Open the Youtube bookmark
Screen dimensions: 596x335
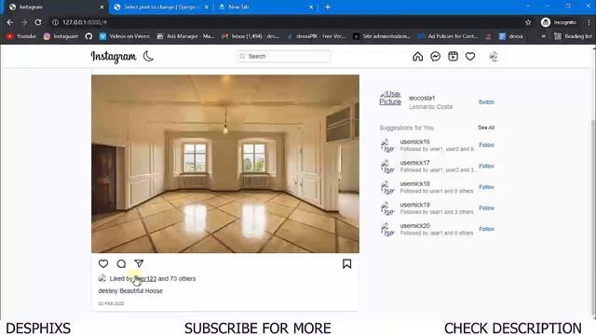click(21, 36)
